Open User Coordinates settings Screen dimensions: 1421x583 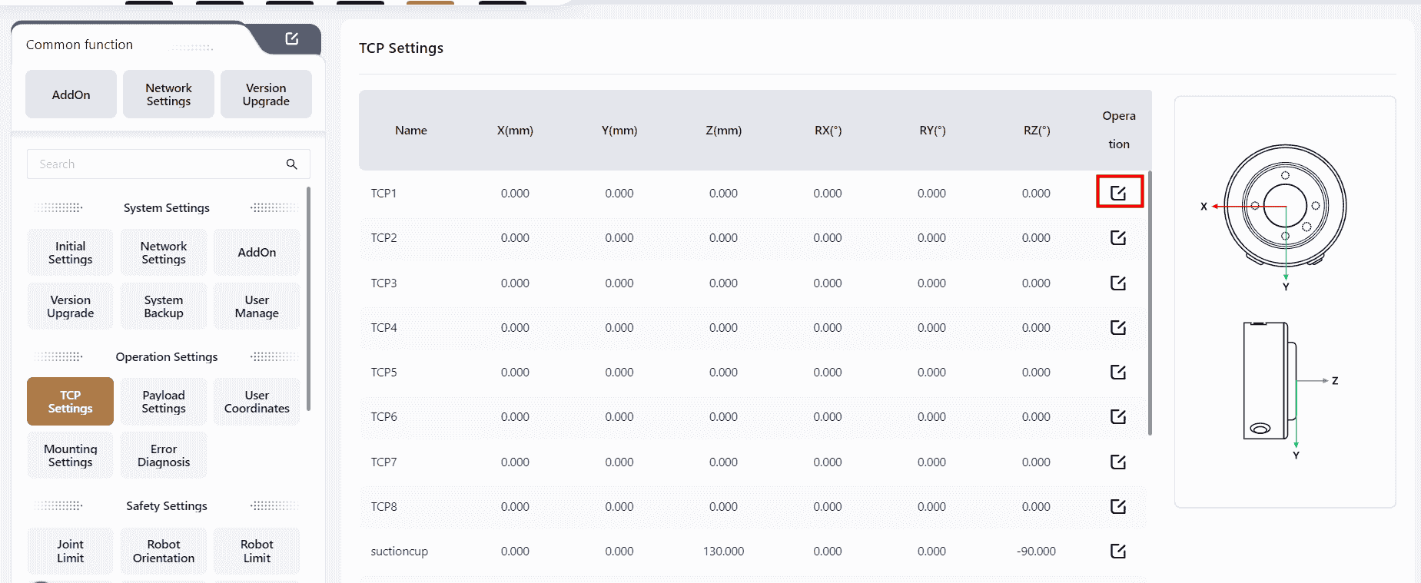257,402
